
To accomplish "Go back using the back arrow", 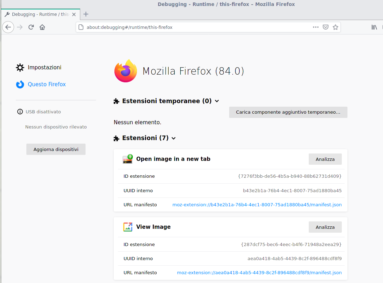I will (x=8, y=27).
